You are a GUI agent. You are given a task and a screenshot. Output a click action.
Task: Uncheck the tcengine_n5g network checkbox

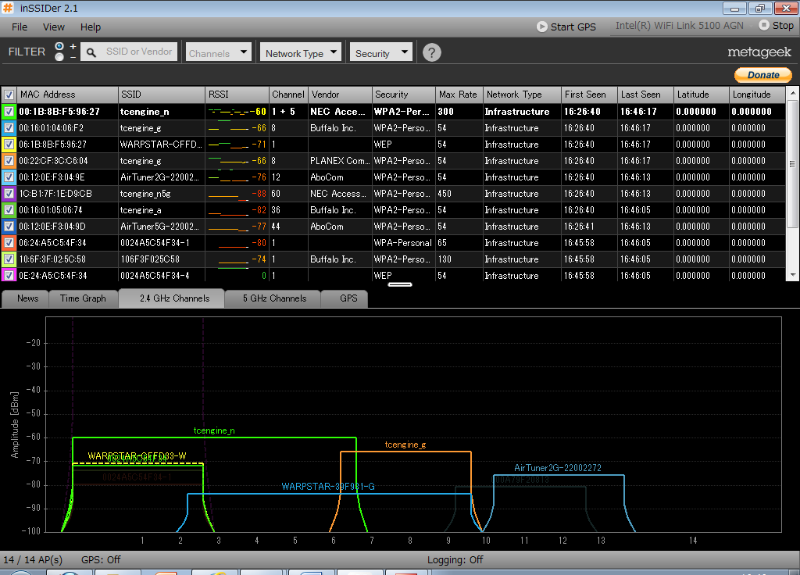pos(9,194)
